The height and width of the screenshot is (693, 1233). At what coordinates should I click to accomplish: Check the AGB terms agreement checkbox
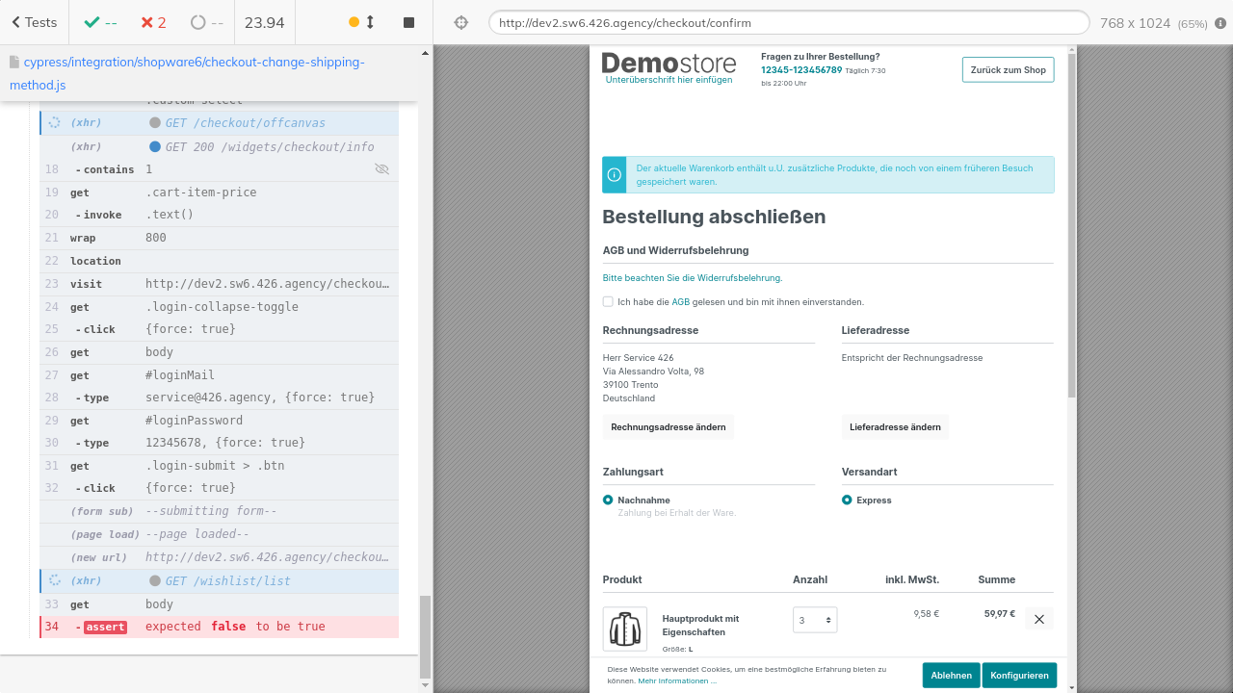coord(608,301)
